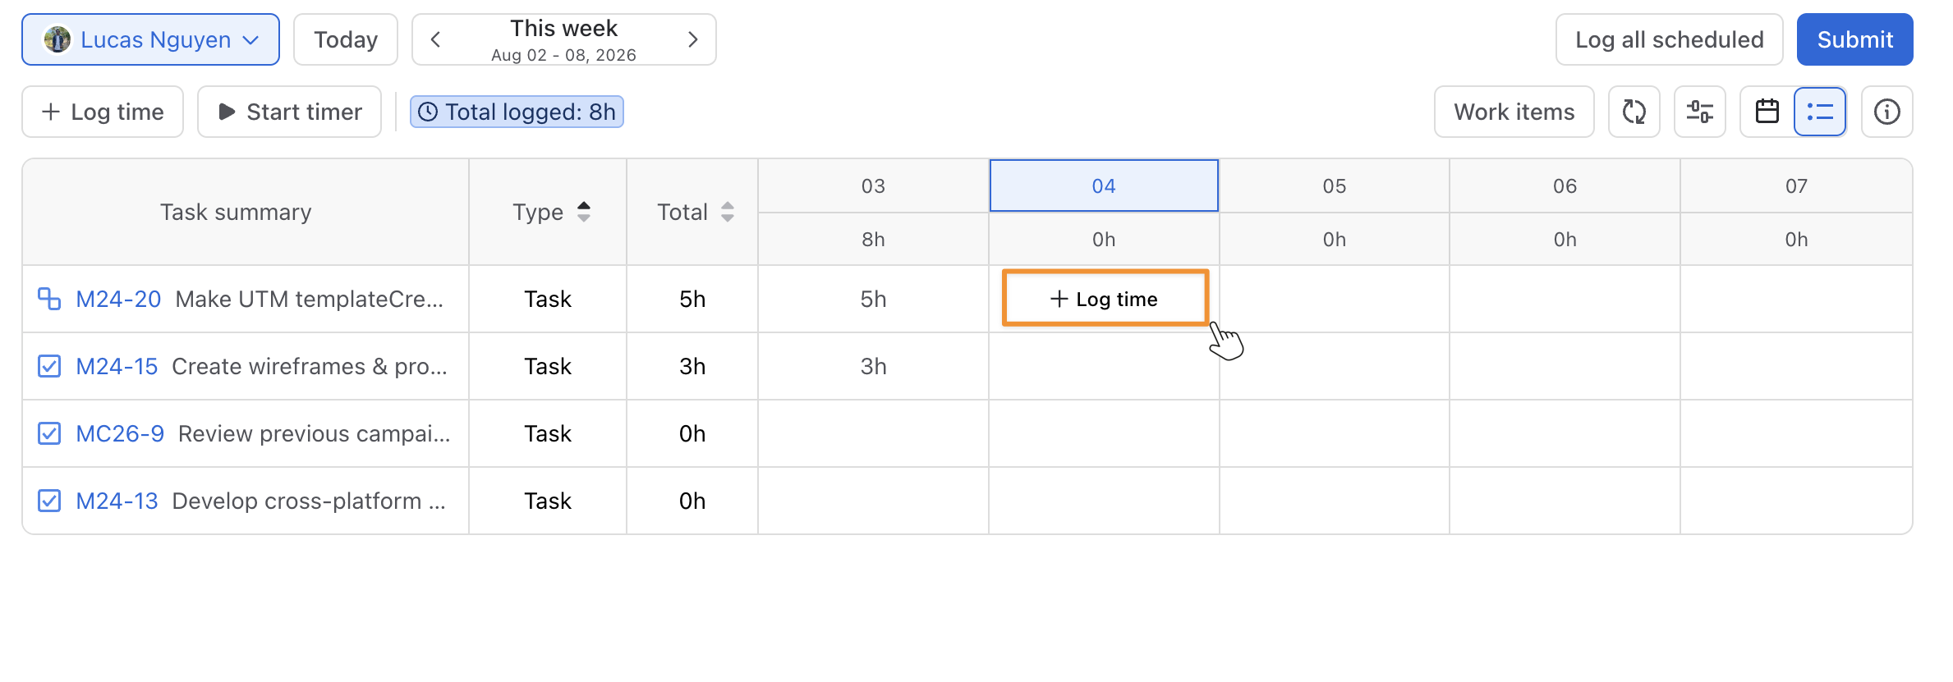Switch to calendar view icon
Screen dimensions: 1953x682
click(1767, 112)
